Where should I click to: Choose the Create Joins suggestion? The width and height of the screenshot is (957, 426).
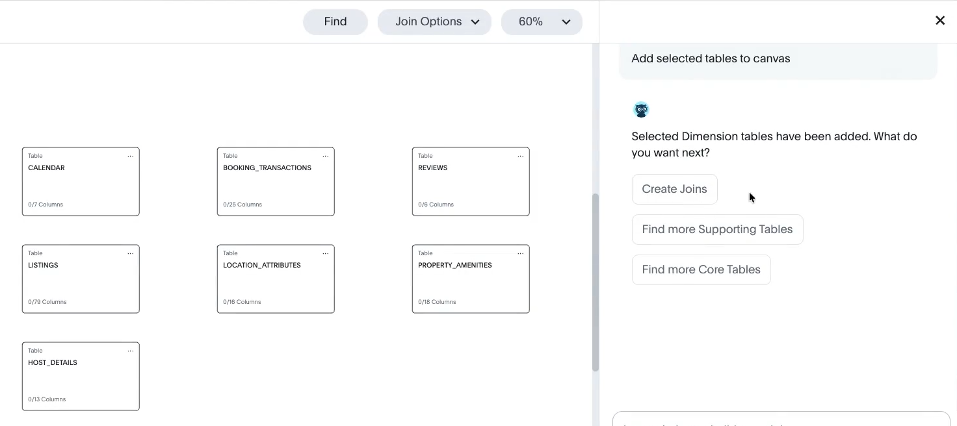[674, 190]
